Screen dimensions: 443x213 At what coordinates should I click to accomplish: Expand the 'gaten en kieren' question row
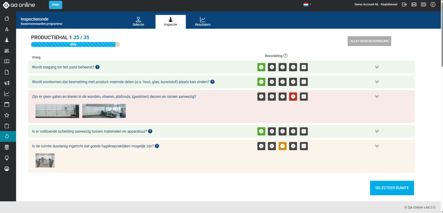coord(377,96)
